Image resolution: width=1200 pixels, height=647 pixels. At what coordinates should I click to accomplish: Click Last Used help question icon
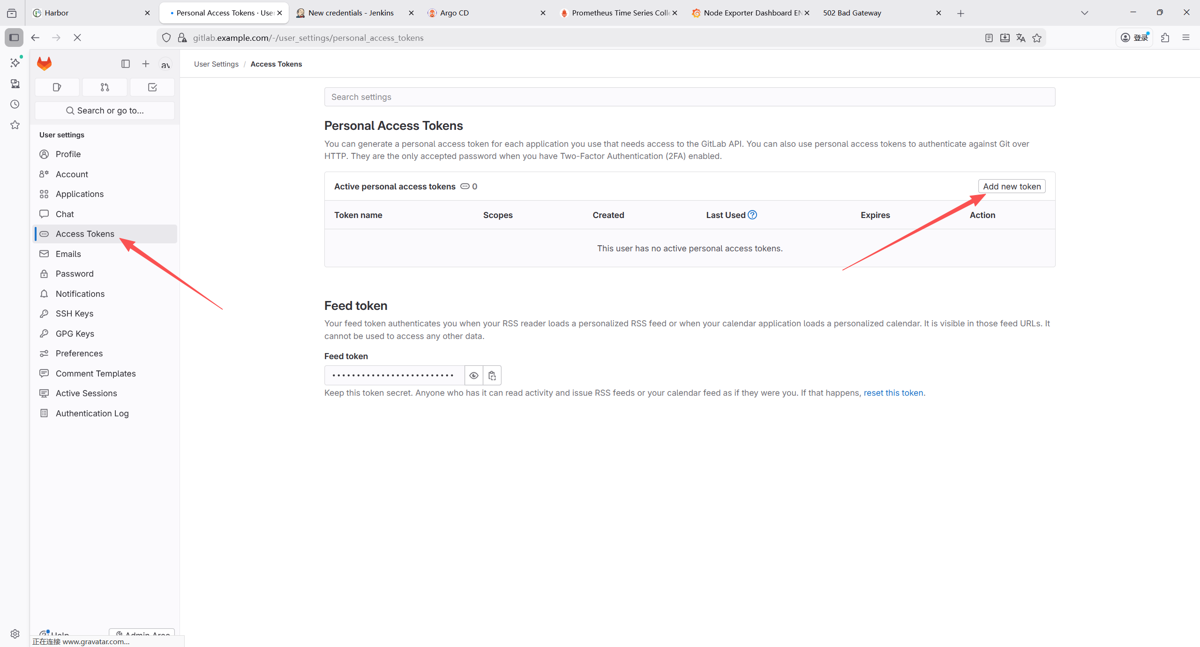click(x=752, y=215)
